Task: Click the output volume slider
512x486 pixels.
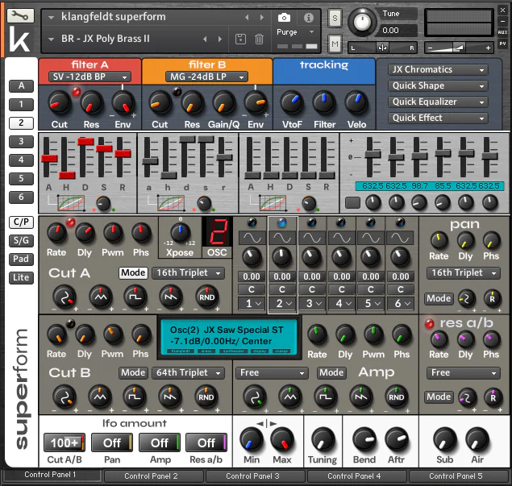Action: (x=460, y=48)
